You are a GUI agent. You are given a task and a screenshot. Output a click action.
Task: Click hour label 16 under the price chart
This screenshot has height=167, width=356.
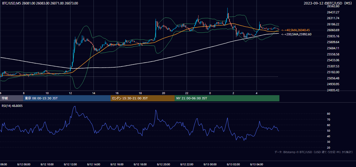117,93
